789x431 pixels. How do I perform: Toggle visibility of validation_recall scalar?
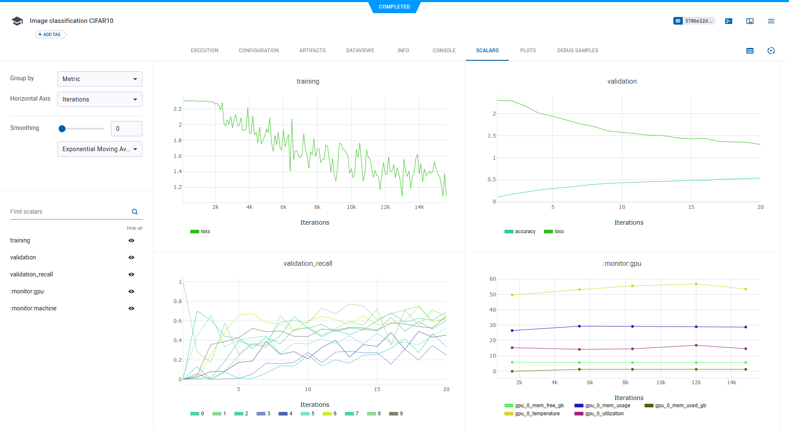coord(131,275)
